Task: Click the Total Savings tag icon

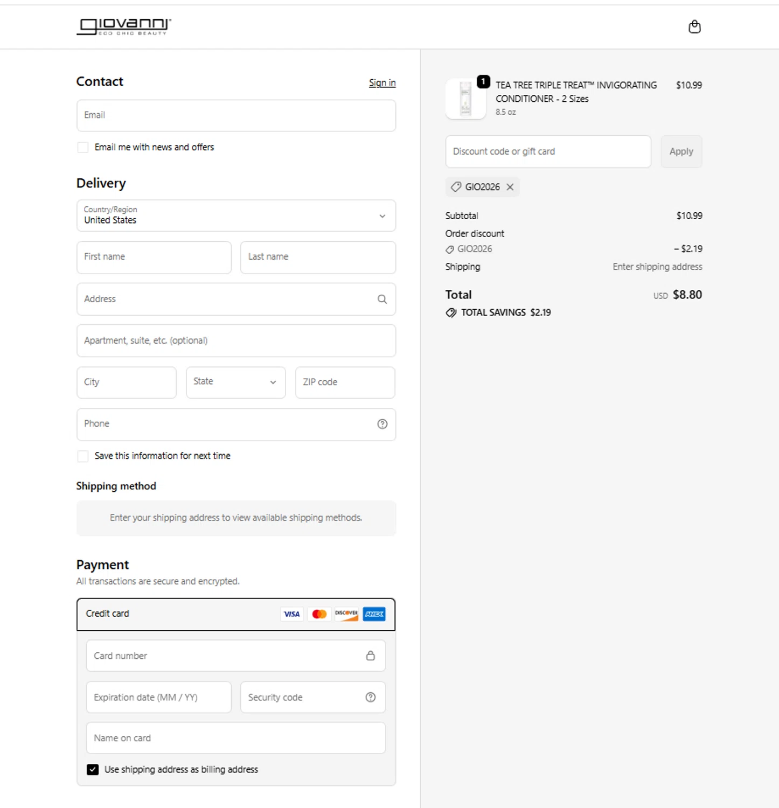Action: pos(451,312)
